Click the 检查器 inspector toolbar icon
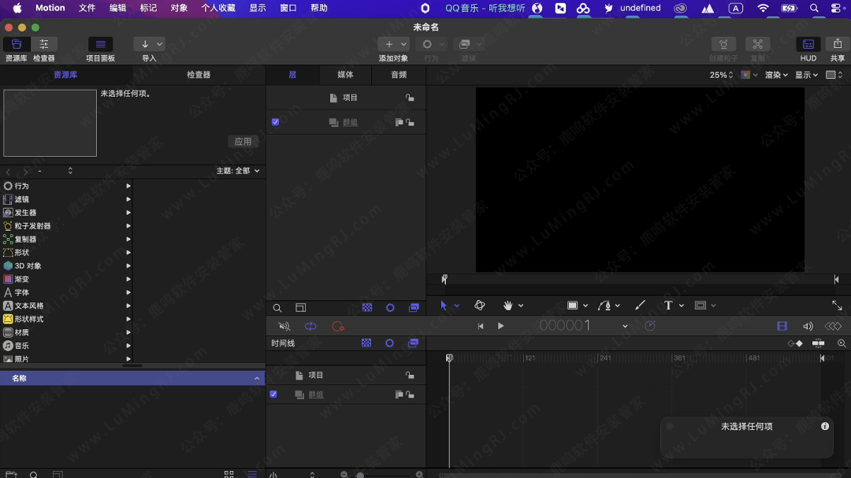This screenshot has height=478, width=851. tap(43, 45)
